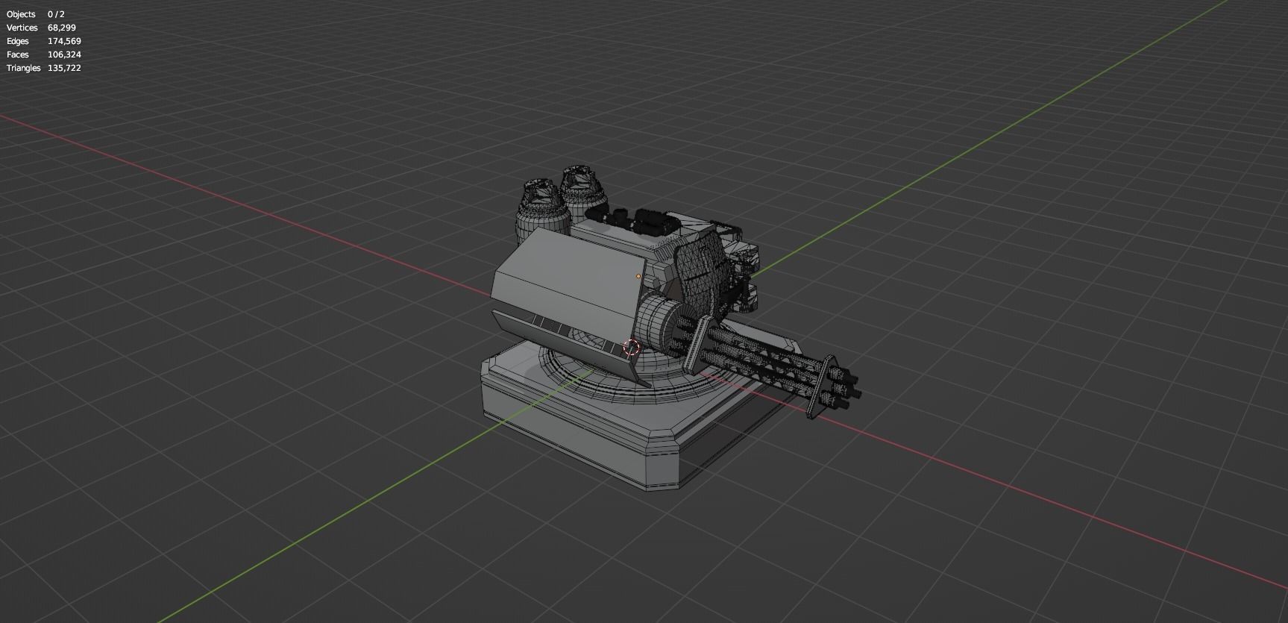
Task: Click the face count value 106,324
Action: tap(64, 54)
